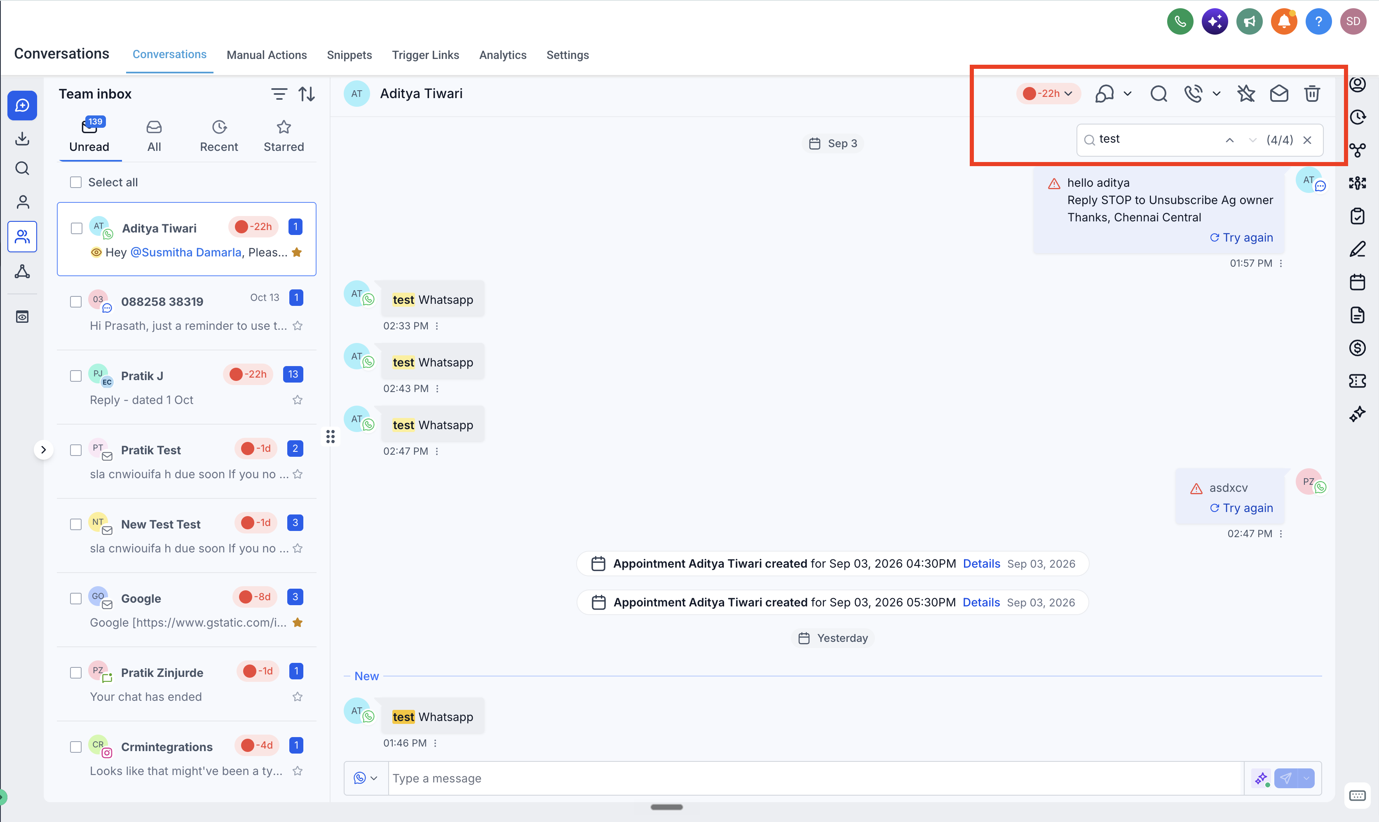The image size is (1379, 822).
Task: Open the conversation search magnifier icon
Action: (x=1159, y=94)
